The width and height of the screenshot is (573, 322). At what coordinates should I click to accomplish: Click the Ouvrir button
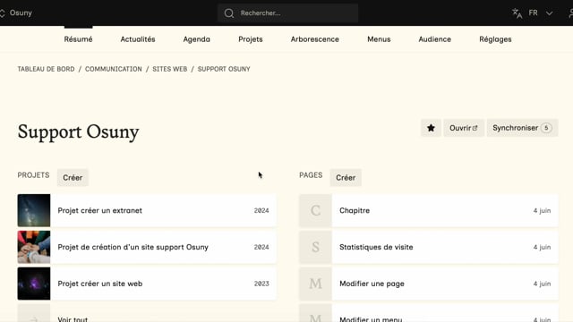click(x=464, y=128)
